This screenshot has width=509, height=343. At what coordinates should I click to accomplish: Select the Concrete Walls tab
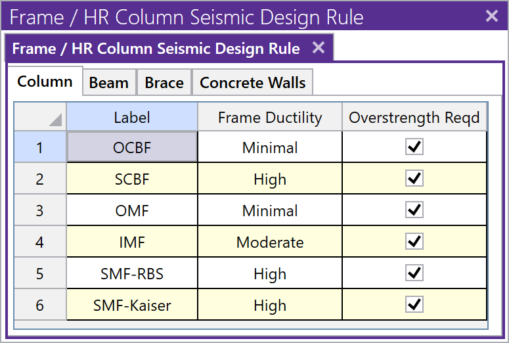click(252, 83)
